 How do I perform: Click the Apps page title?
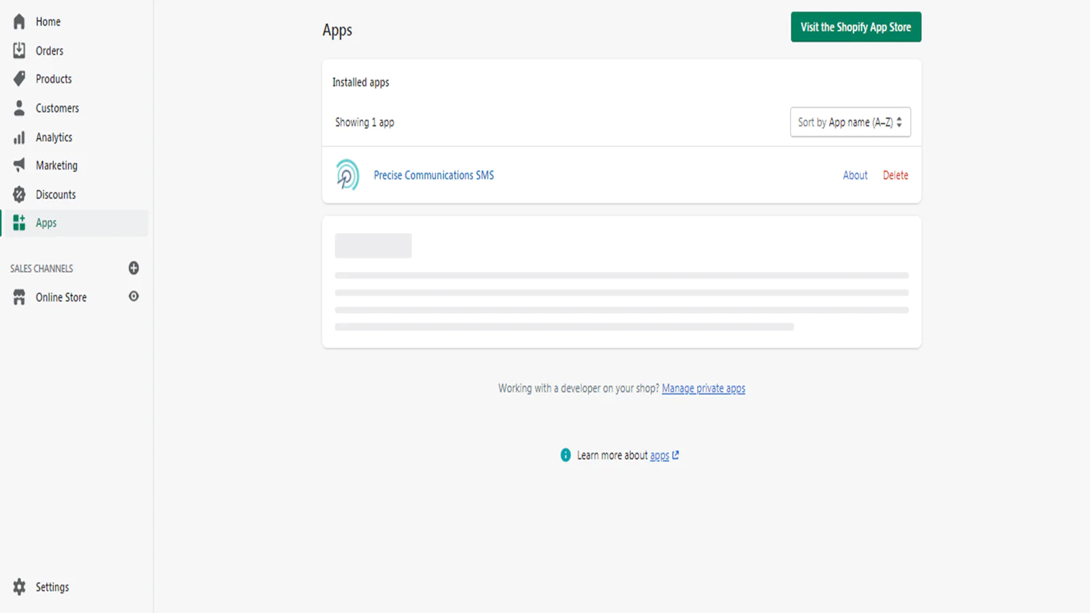tap(337, 31)
